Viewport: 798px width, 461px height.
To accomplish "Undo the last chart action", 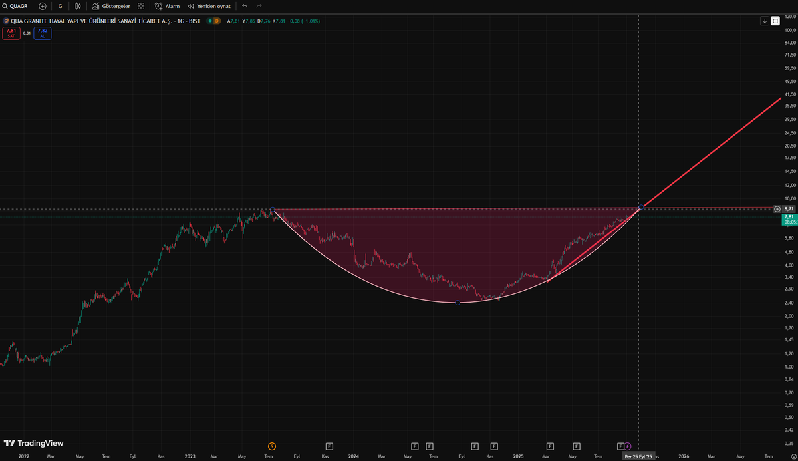I will coord(245,6).
